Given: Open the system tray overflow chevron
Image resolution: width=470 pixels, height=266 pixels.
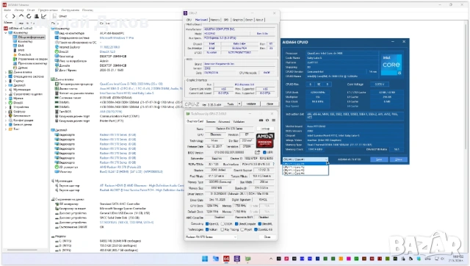Looking at the screenshot, I should (271, 259).
